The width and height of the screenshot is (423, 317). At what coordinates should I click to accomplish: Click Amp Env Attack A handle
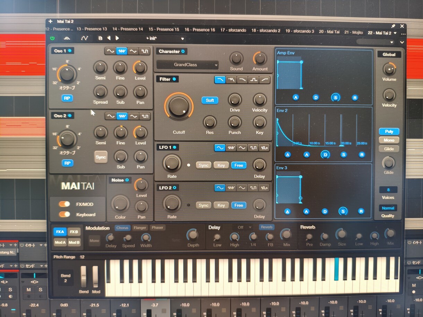coord(296,97)
